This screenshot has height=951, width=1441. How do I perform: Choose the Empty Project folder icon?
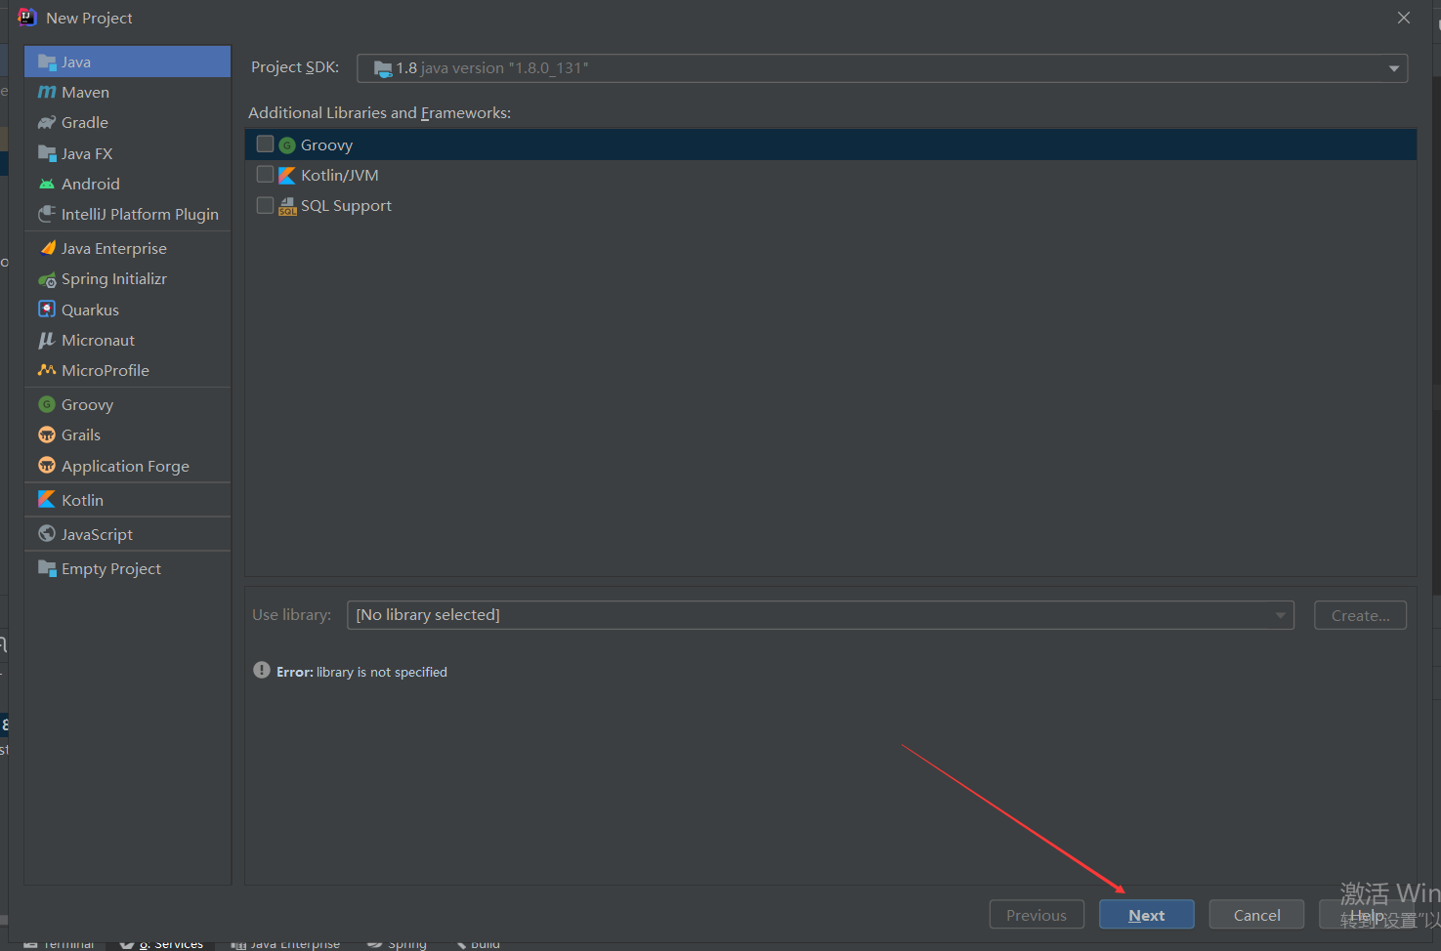tap(47, 567)
